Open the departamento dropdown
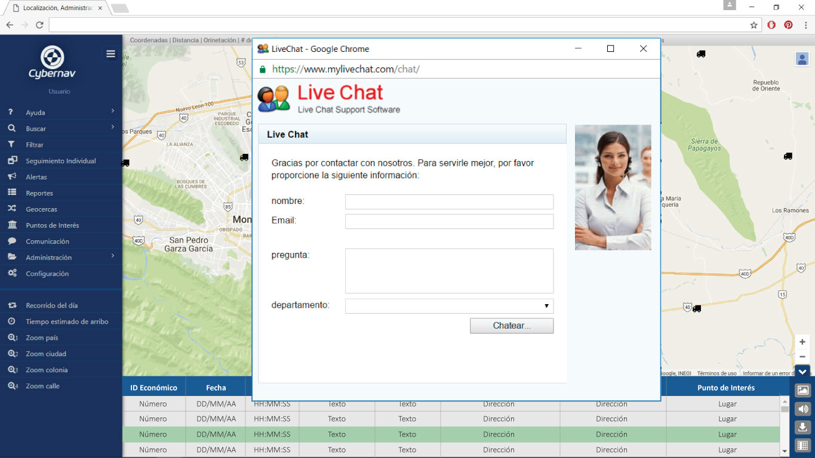The width and height of the screenshot is (815, 458). click(x=449, y=306)
